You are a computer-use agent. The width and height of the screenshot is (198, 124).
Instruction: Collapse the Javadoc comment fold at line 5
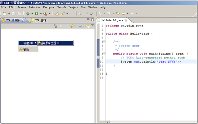104,41
